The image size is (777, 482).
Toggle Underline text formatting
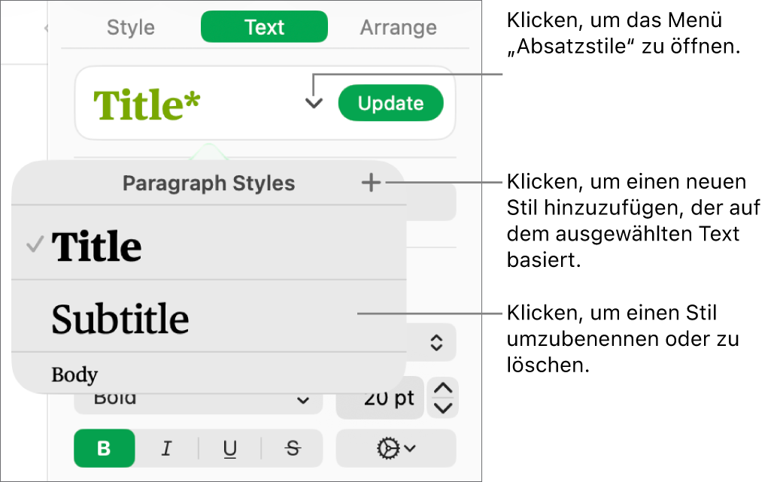[x=229, y=448]
